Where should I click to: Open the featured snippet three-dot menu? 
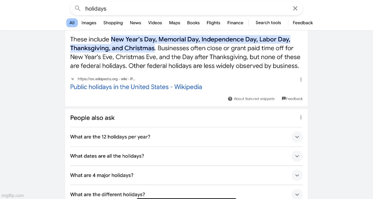[301, 80]
